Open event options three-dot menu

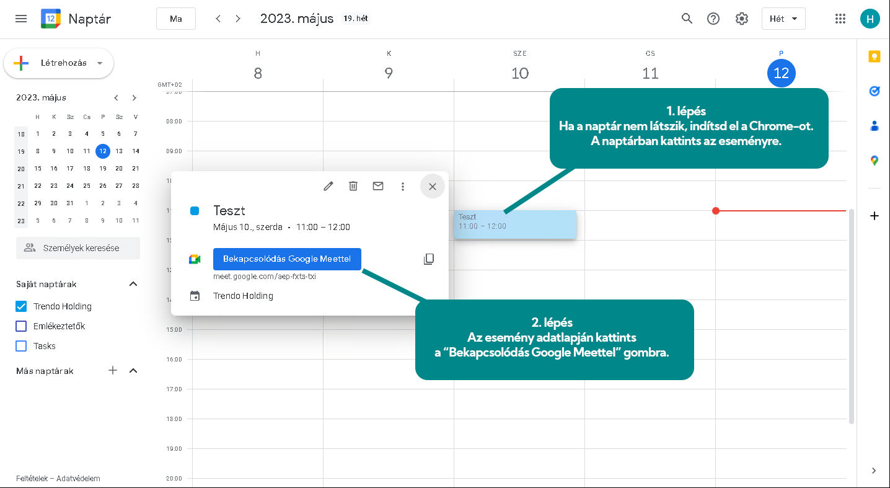click(403, 186)
